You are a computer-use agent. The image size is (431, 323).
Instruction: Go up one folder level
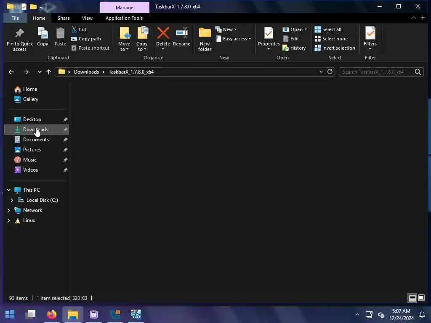tap(49, 72)
